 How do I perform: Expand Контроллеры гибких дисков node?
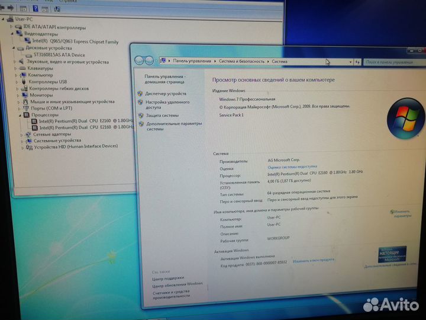17,88
